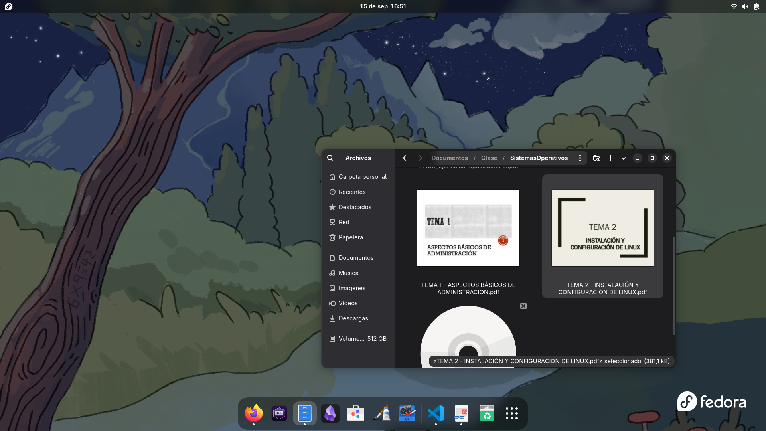Show all applications grid in dock

click(x=512, y=413)
